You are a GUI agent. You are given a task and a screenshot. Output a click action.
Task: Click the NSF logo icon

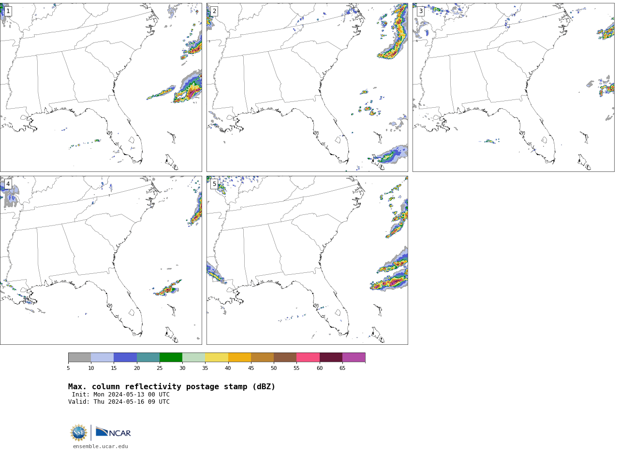pos(79,433)
